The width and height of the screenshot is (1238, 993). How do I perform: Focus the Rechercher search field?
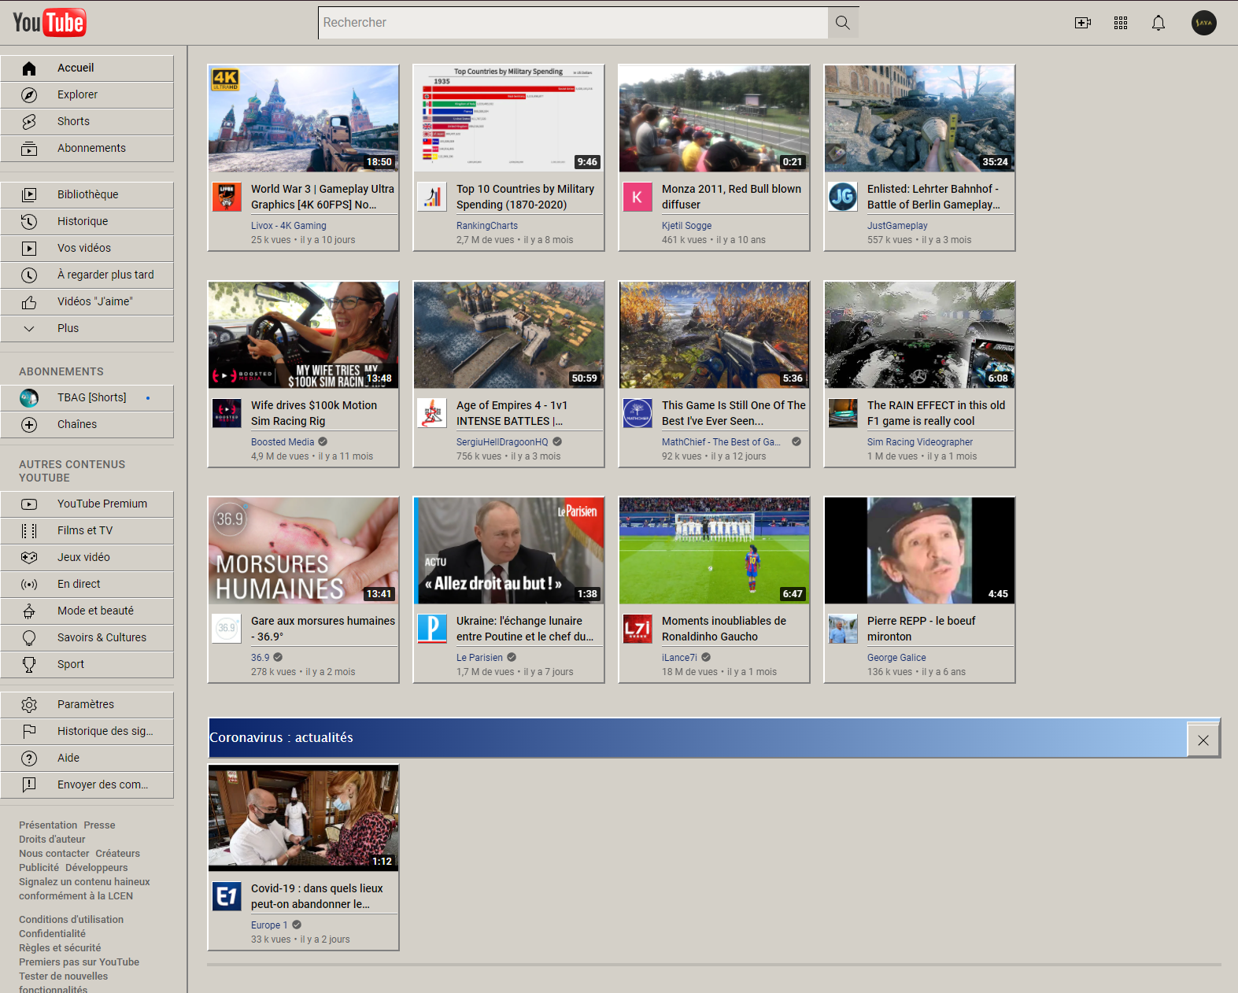coord(573,23)
